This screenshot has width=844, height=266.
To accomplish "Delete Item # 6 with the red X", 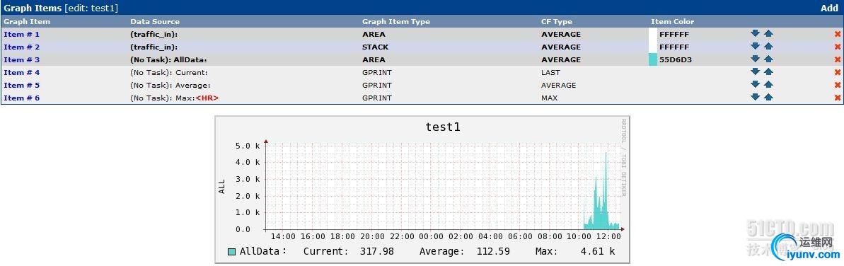I will pos(838,98).
